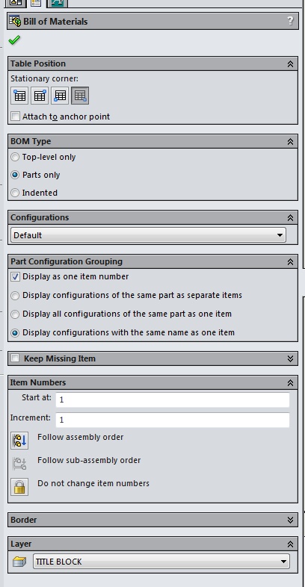
Task: Collapse the BOM Type section
Action: (290, 141)
